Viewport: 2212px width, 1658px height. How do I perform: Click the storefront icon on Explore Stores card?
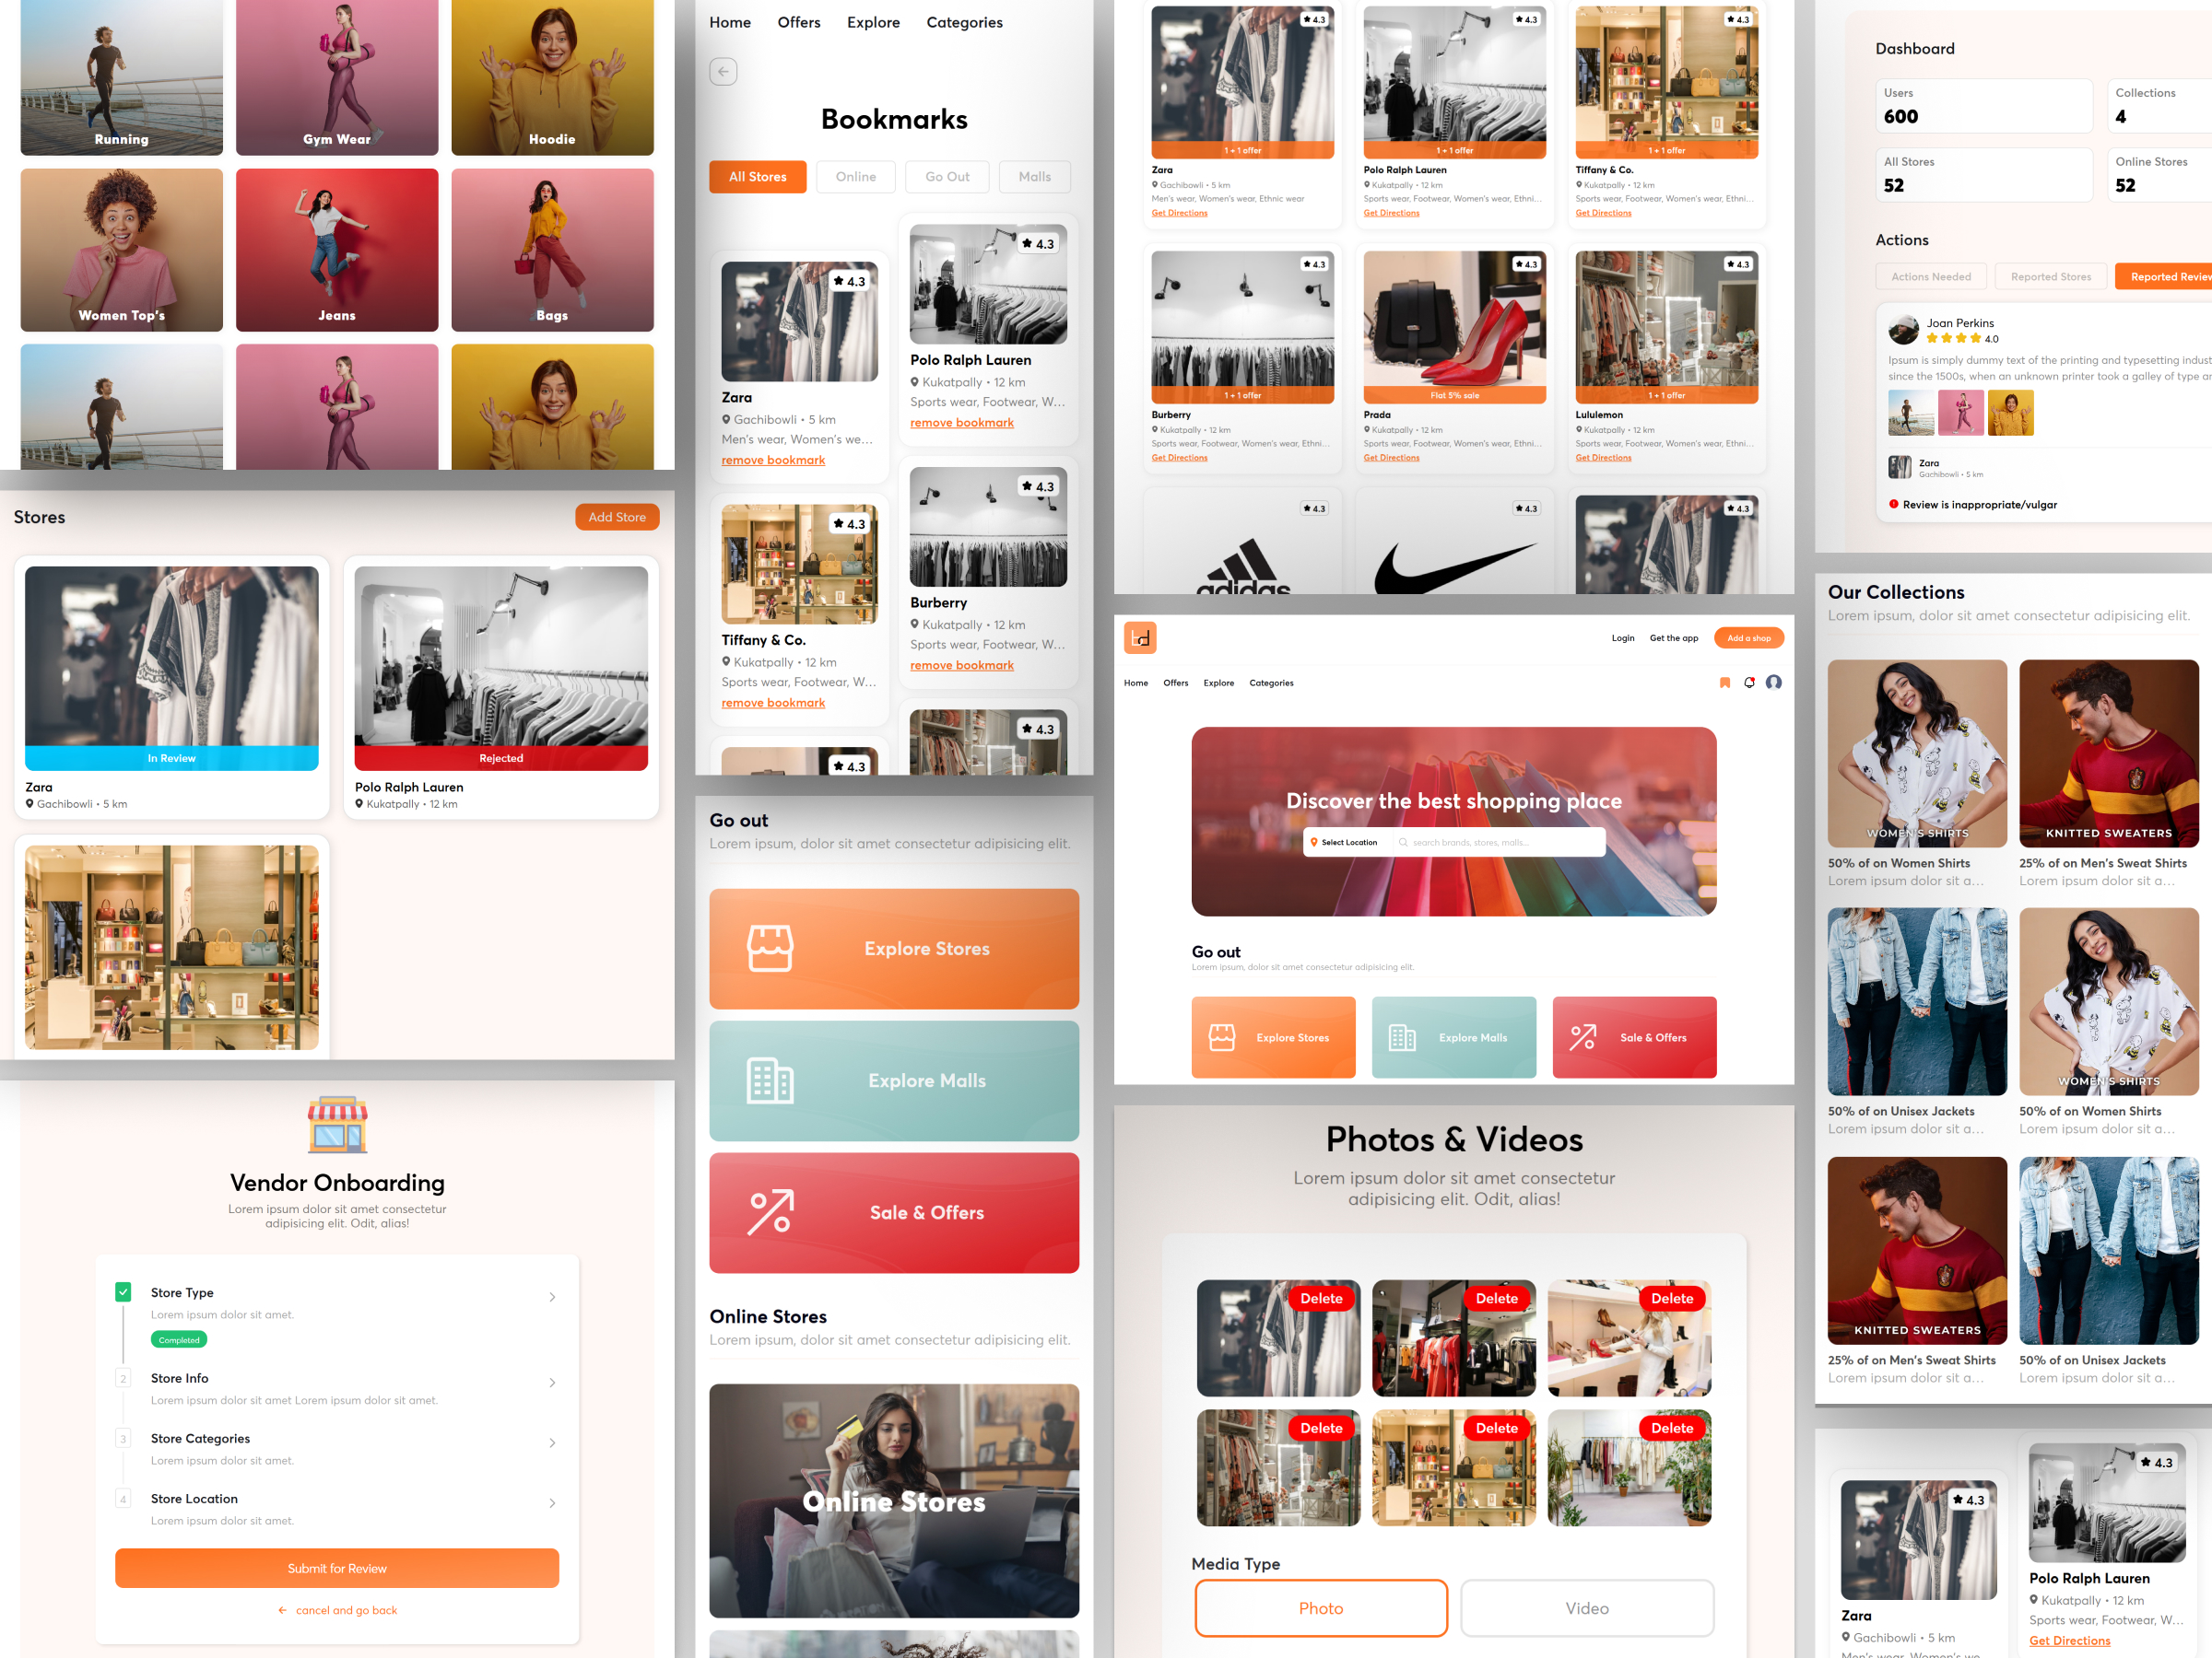coord(769,948)
